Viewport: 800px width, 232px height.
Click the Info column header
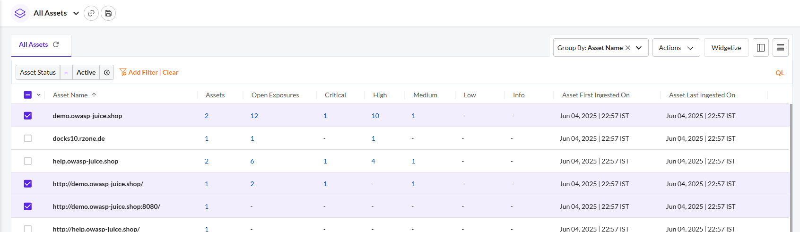pyautogui.click(x=519, y=95)
